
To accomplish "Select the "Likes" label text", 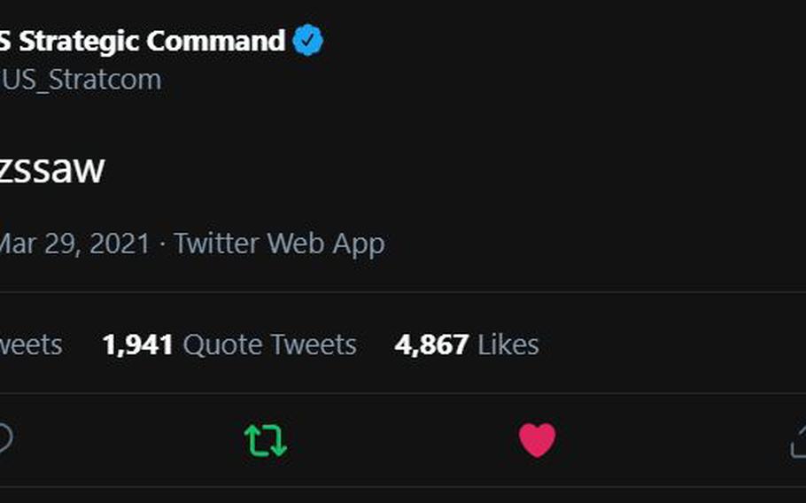I will pos(508,344).
